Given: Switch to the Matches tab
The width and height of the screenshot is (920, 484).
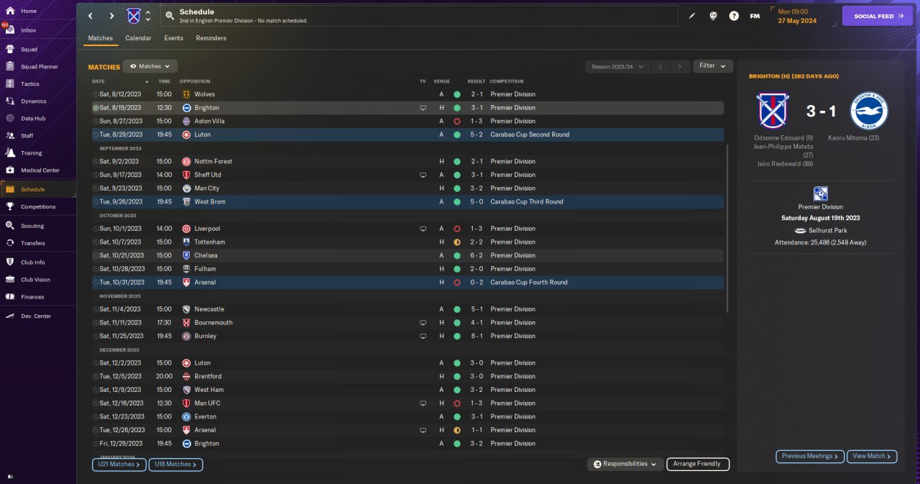Looking at the screenshot, I should click(x=101, y=38).
